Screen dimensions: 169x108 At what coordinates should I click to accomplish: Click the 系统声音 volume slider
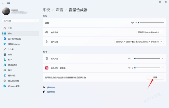click(147, 58)
